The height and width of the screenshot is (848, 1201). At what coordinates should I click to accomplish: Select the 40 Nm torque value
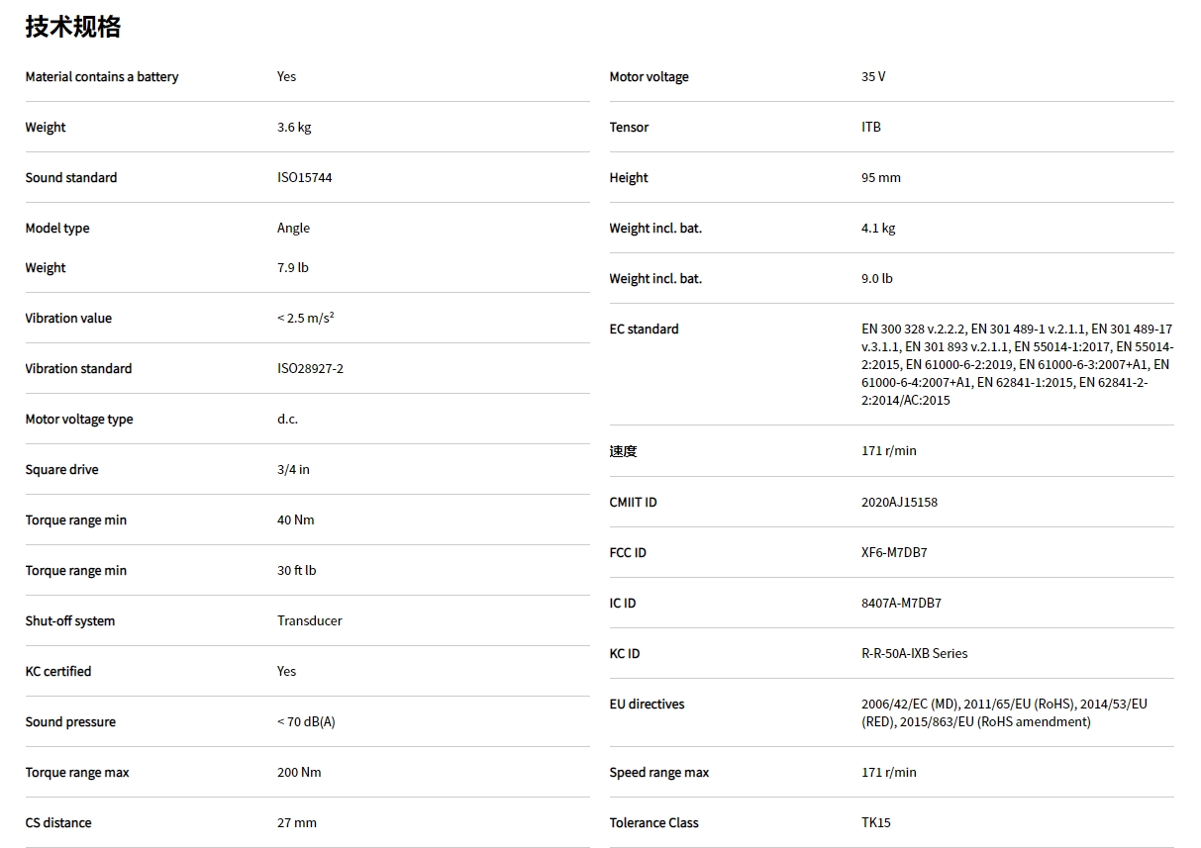295,520
